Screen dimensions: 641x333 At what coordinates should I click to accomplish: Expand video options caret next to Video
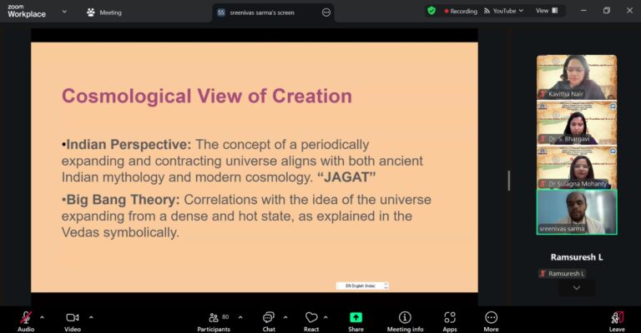(91, 317)
